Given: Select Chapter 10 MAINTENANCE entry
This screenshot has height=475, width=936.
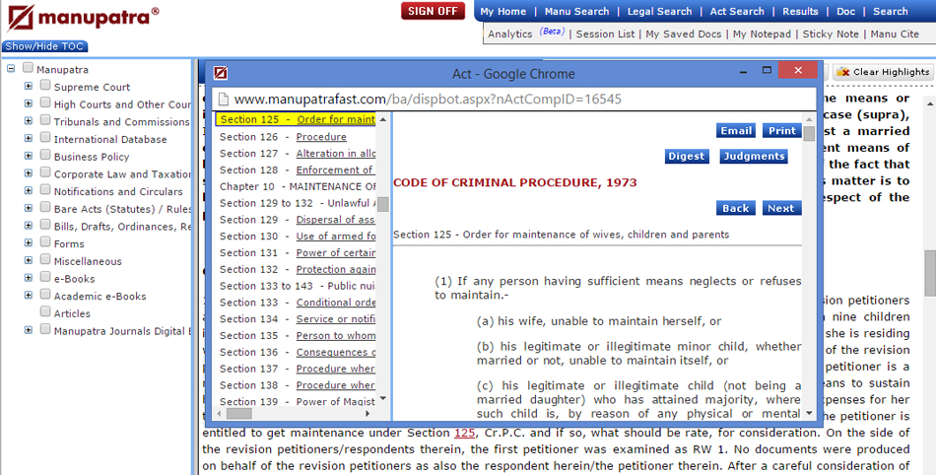Looking at the screenshot, I should [x=298, y=186].
